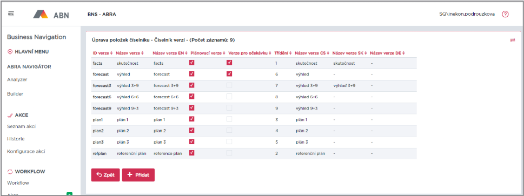
Task: Click the 'skutečnost' SK name cell
Action: pyautogui.click(x=344, y=63)
